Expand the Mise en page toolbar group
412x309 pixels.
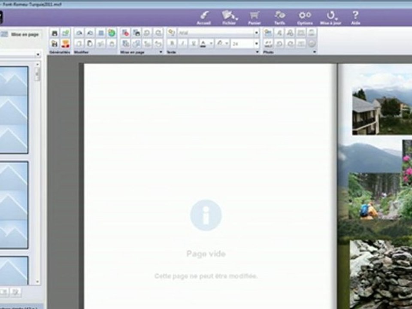[x=161, y=52]
